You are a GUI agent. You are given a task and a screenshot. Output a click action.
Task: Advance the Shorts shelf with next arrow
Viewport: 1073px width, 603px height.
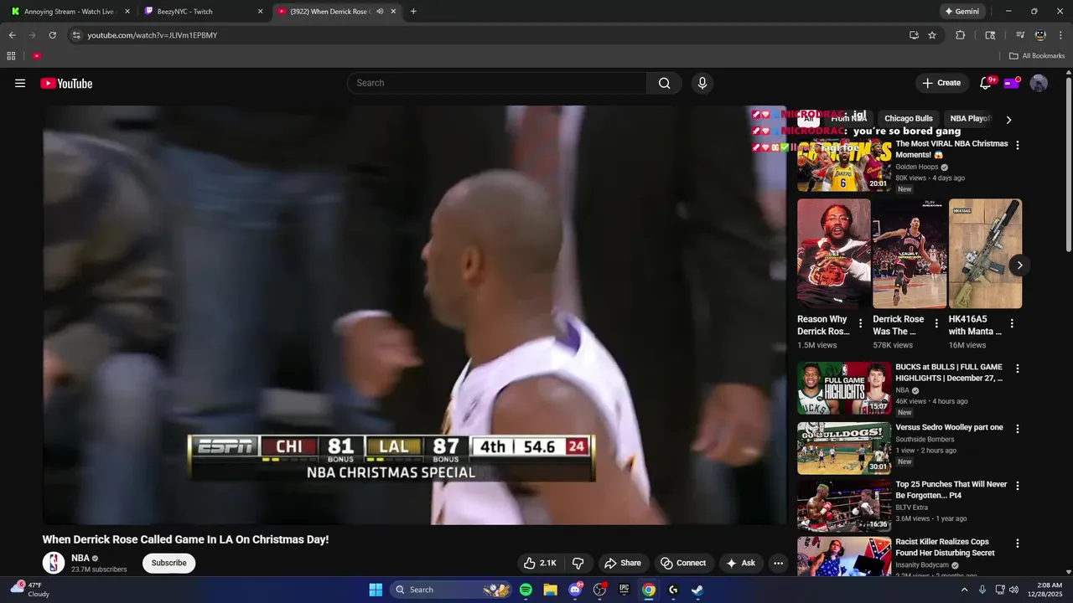tap(1019, 265)
